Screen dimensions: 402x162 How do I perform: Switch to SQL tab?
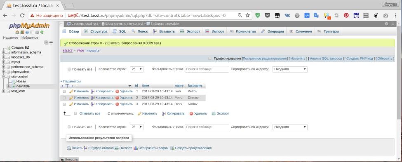pyautogui.click(x=119, y=31)
